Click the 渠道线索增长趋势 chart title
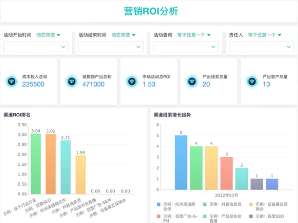 (x=172, y=115)
